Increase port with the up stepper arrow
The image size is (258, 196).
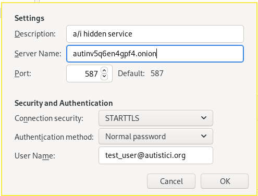pyautogui.click(x=104, y=70)
